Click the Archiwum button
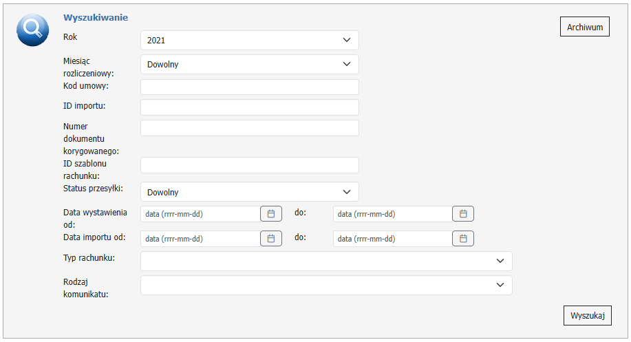 coord(584,28)
